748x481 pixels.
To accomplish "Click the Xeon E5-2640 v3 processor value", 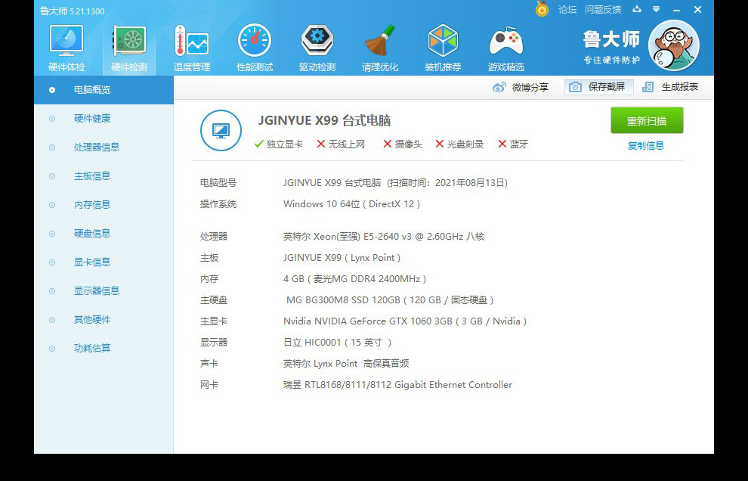I will (x=384, y=237).
